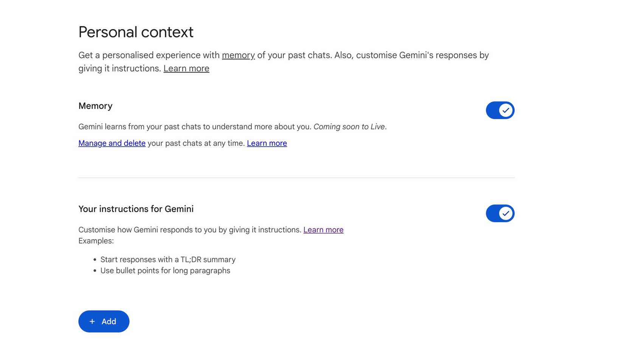Viewport: 624px width, 344px height.
Task: Open "Learn more" after "Customise how Gemini responds"
Action: pos(323,230)
